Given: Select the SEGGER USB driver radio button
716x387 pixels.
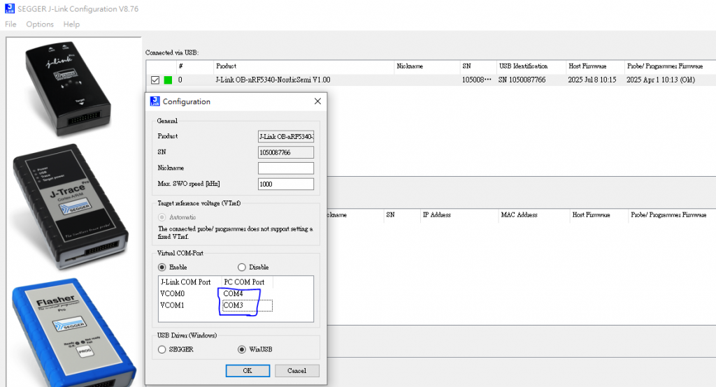Looking at the screenshot, I should point(162,349).
